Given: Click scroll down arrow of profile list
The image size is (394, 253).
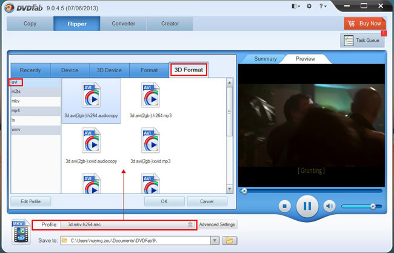Looking at the screenshot, I should (229, 189).
